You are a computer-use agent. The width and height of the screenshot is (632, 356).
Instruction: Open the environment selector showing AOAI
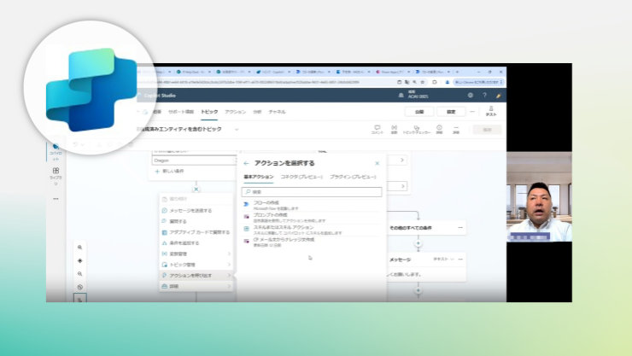[x=414, y=95]
